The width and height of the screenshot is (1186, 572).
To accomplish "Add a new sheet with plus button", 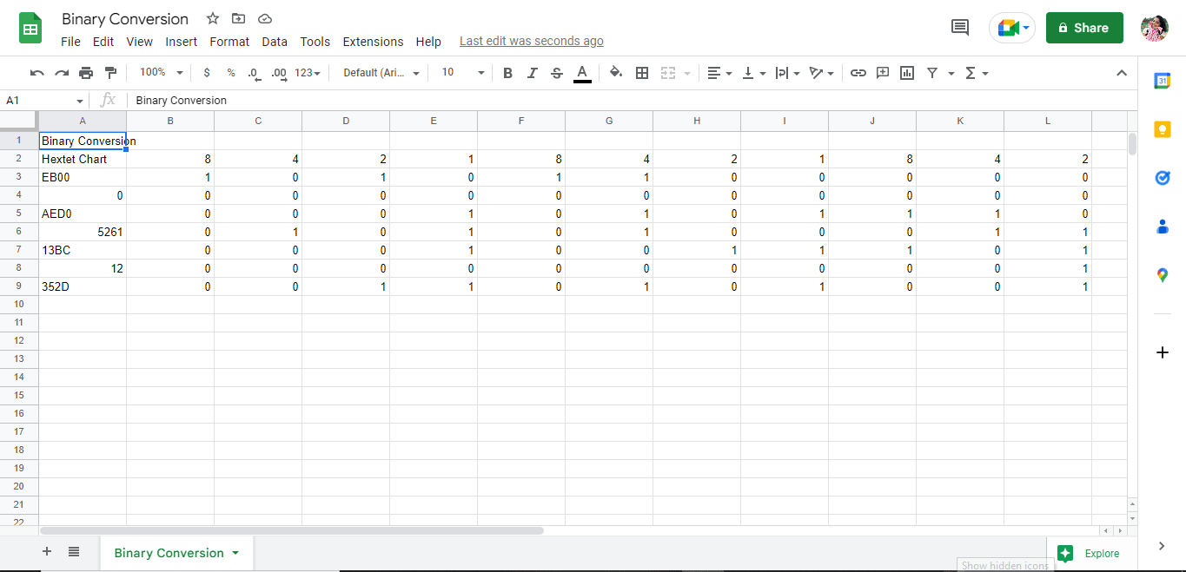I will pyautogui.click(x=47, y=552).
